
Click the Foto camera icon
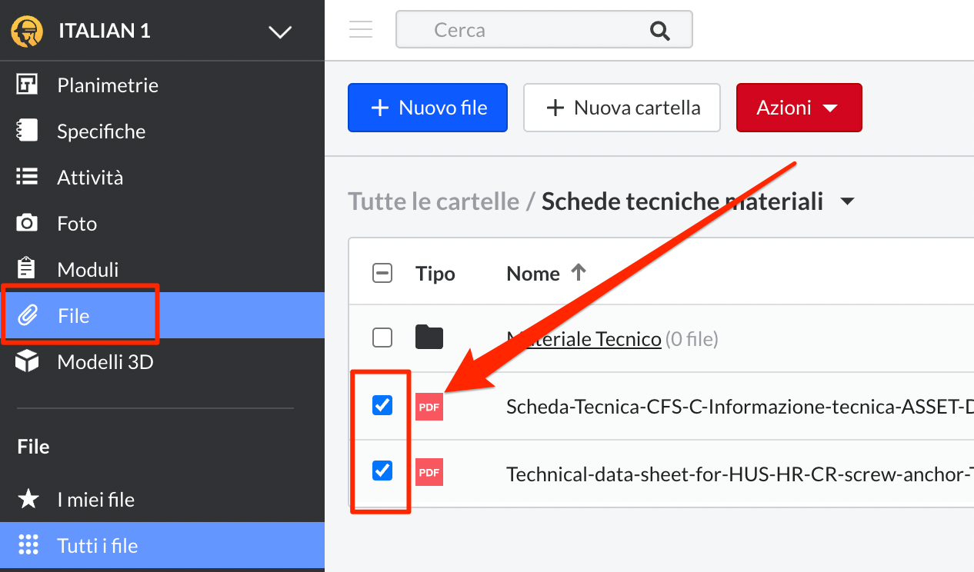click(x=27, y=223)
